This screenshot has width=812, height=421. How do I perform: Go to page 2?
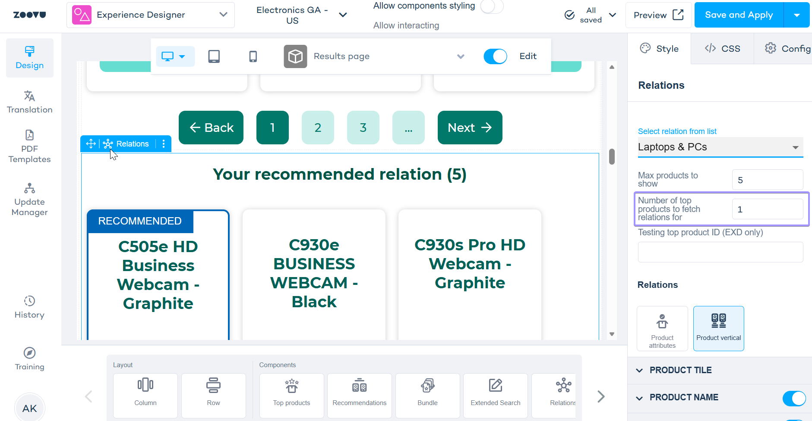click(318, 128)
